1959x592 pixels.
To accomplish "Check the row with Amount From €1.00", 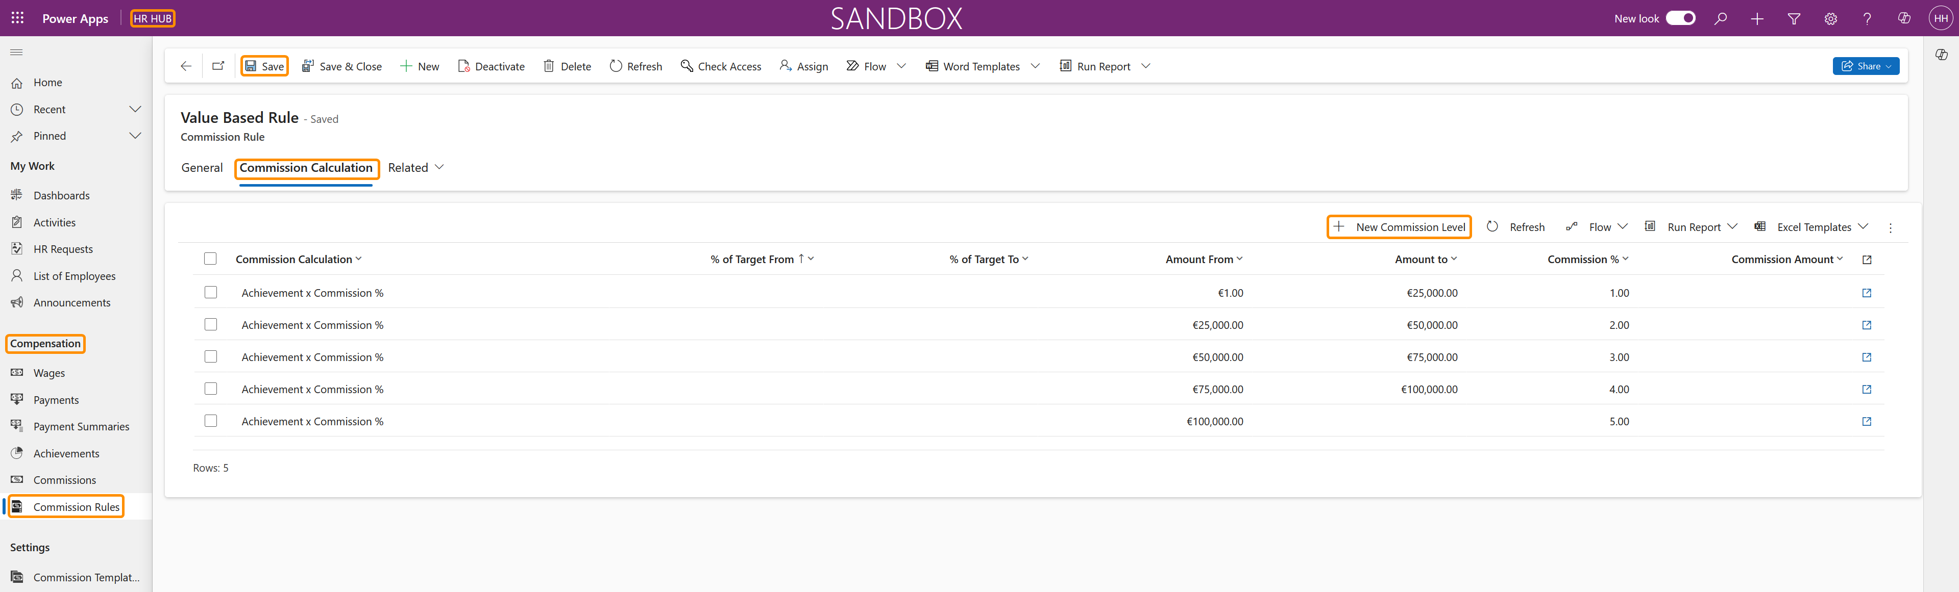I will [x=211, y=293].
